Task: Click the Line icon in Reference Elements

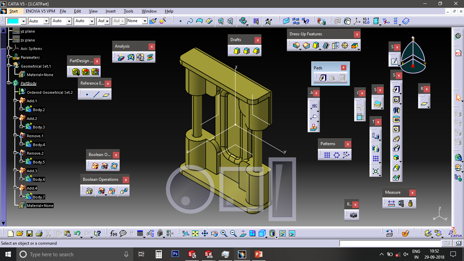Action: tap(96, 95)
